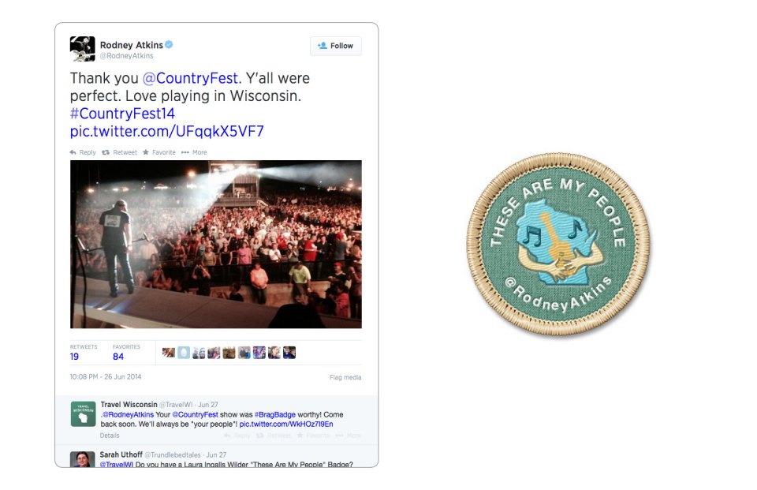757x490 pixels.
Task: Click Travel Wisconsin green avatar icon
Action: 83,414
